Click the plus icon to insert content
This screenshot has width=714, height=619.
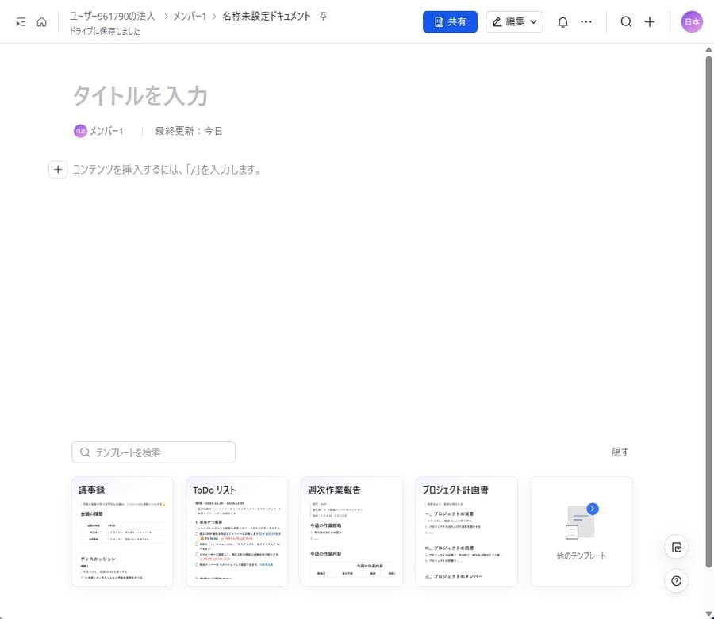tap(57, 169)
